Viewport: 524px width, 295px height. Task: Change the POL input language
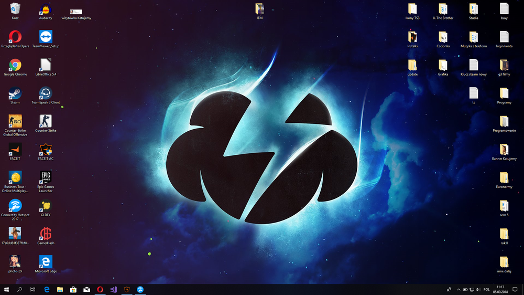click(486, 289)
